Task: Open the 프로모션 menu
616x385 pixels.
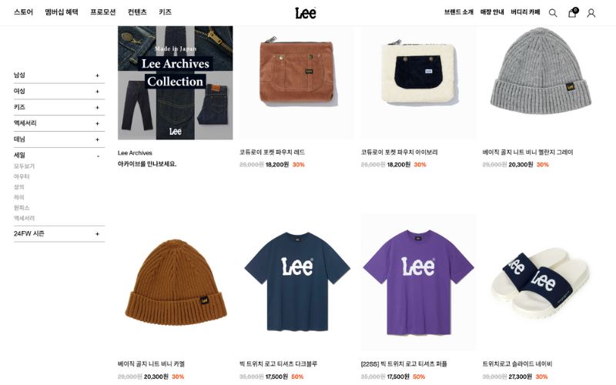Action: tap(103, 12)
